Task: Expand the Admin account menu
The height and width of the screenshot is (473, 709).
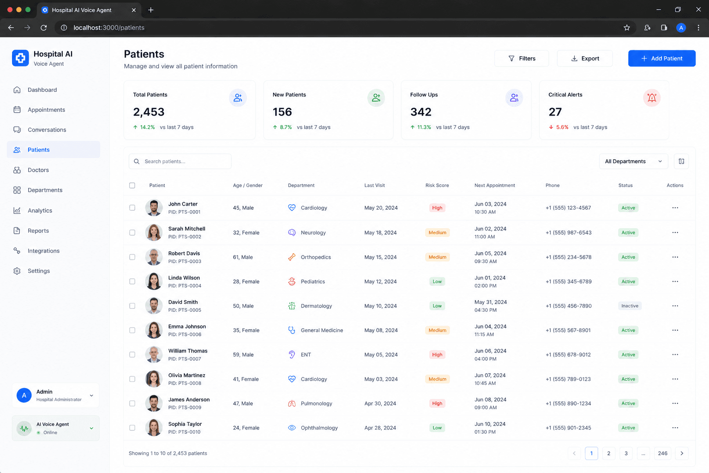Action: click(x=55, y=395)
